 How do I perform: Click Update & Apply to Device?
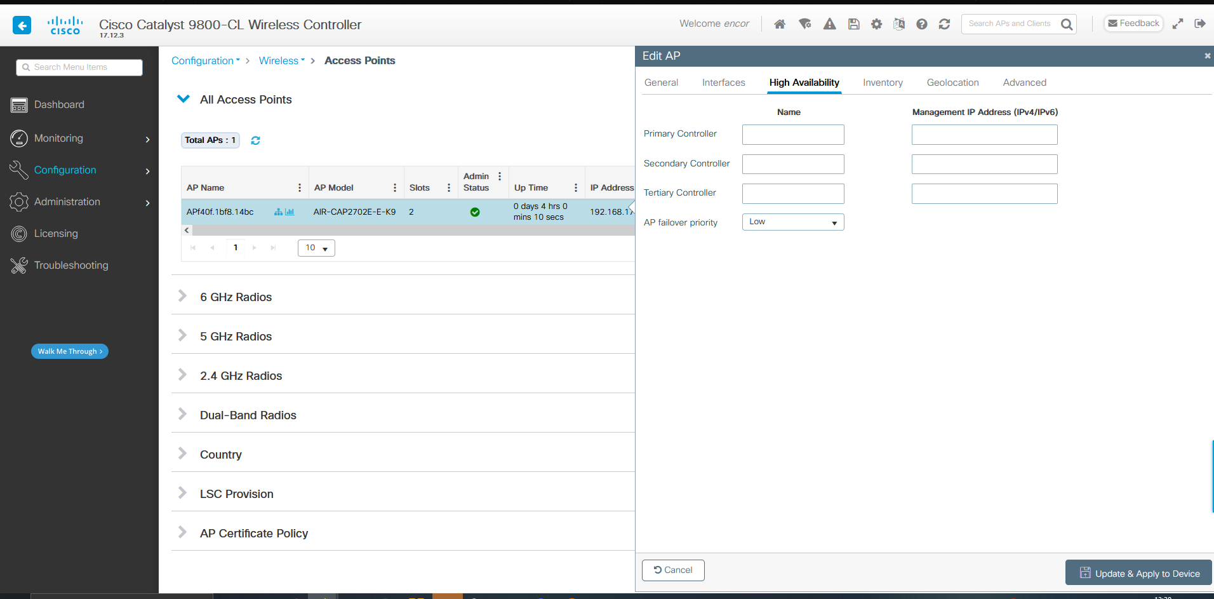tap(1138, 573)
